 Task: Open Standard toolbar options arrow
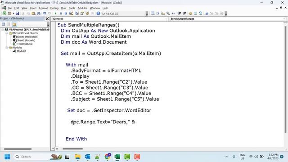tap(147, 13)
